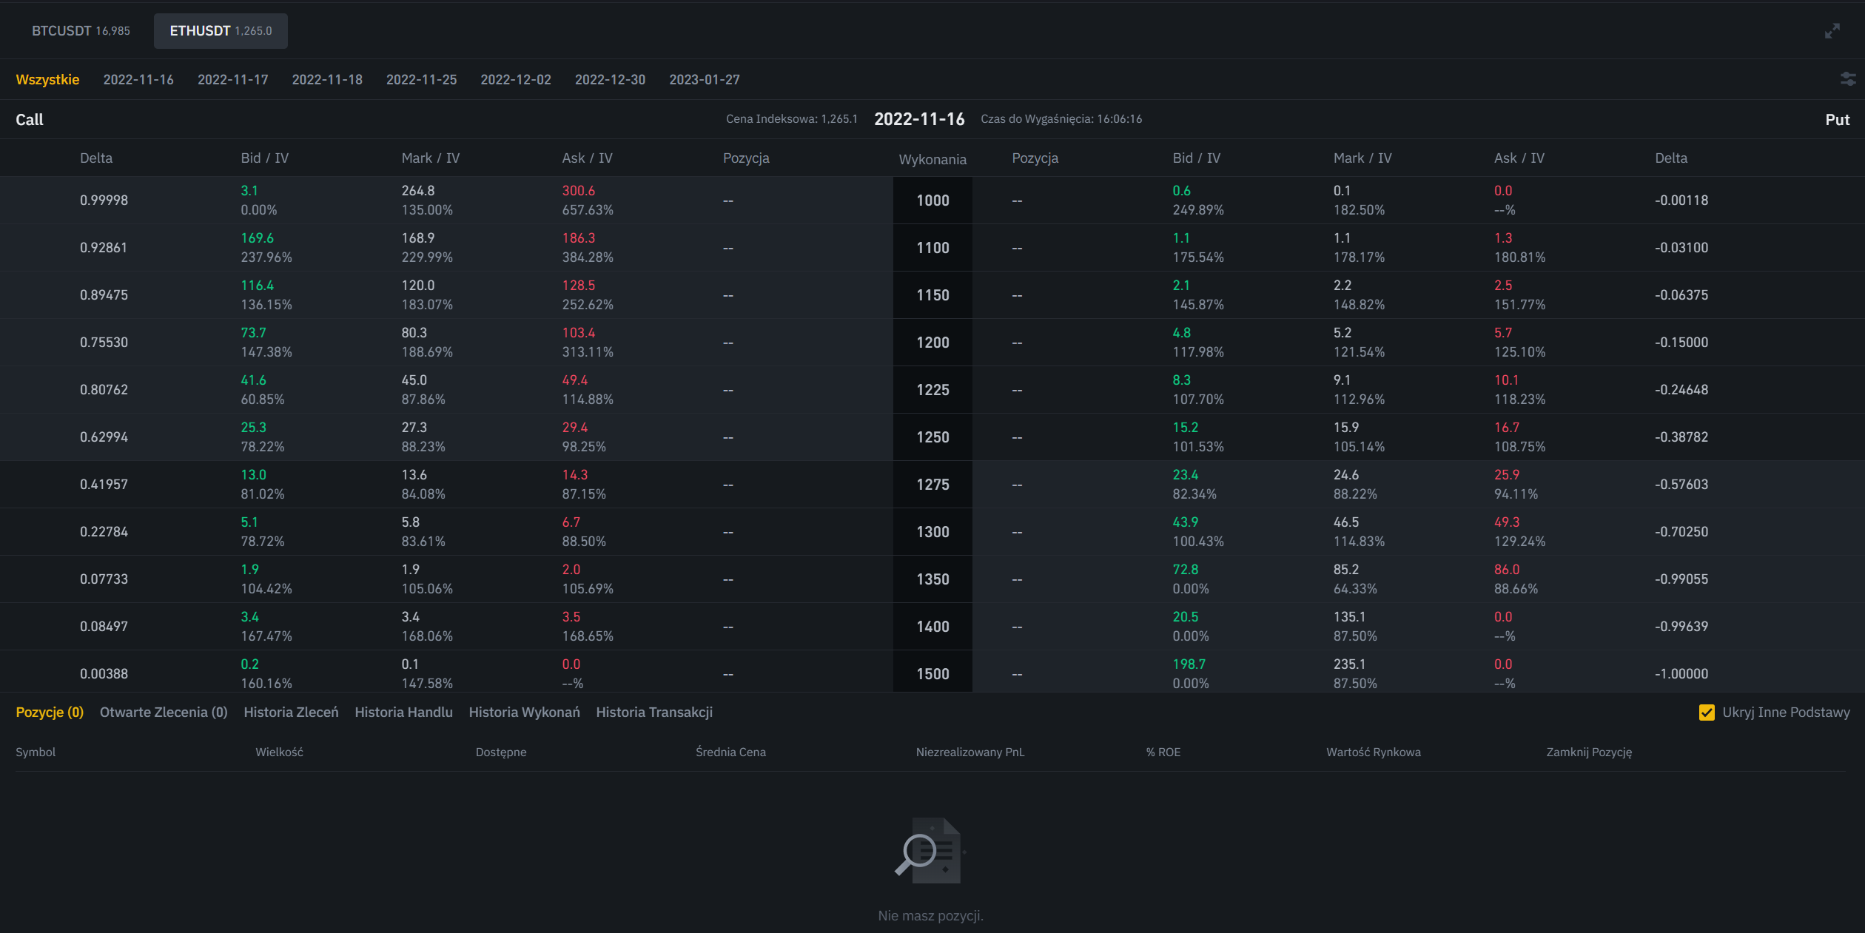Image resolution: width=1865 pixels, height=933 pixels.
Task: Click call ask price 49.4
Action: pos(574,380)
